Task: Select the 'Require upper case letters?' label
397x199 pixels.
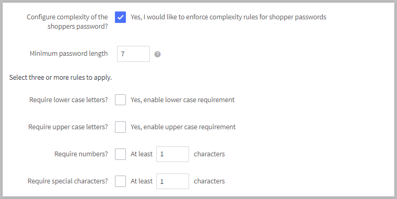Action: [68, 127]
